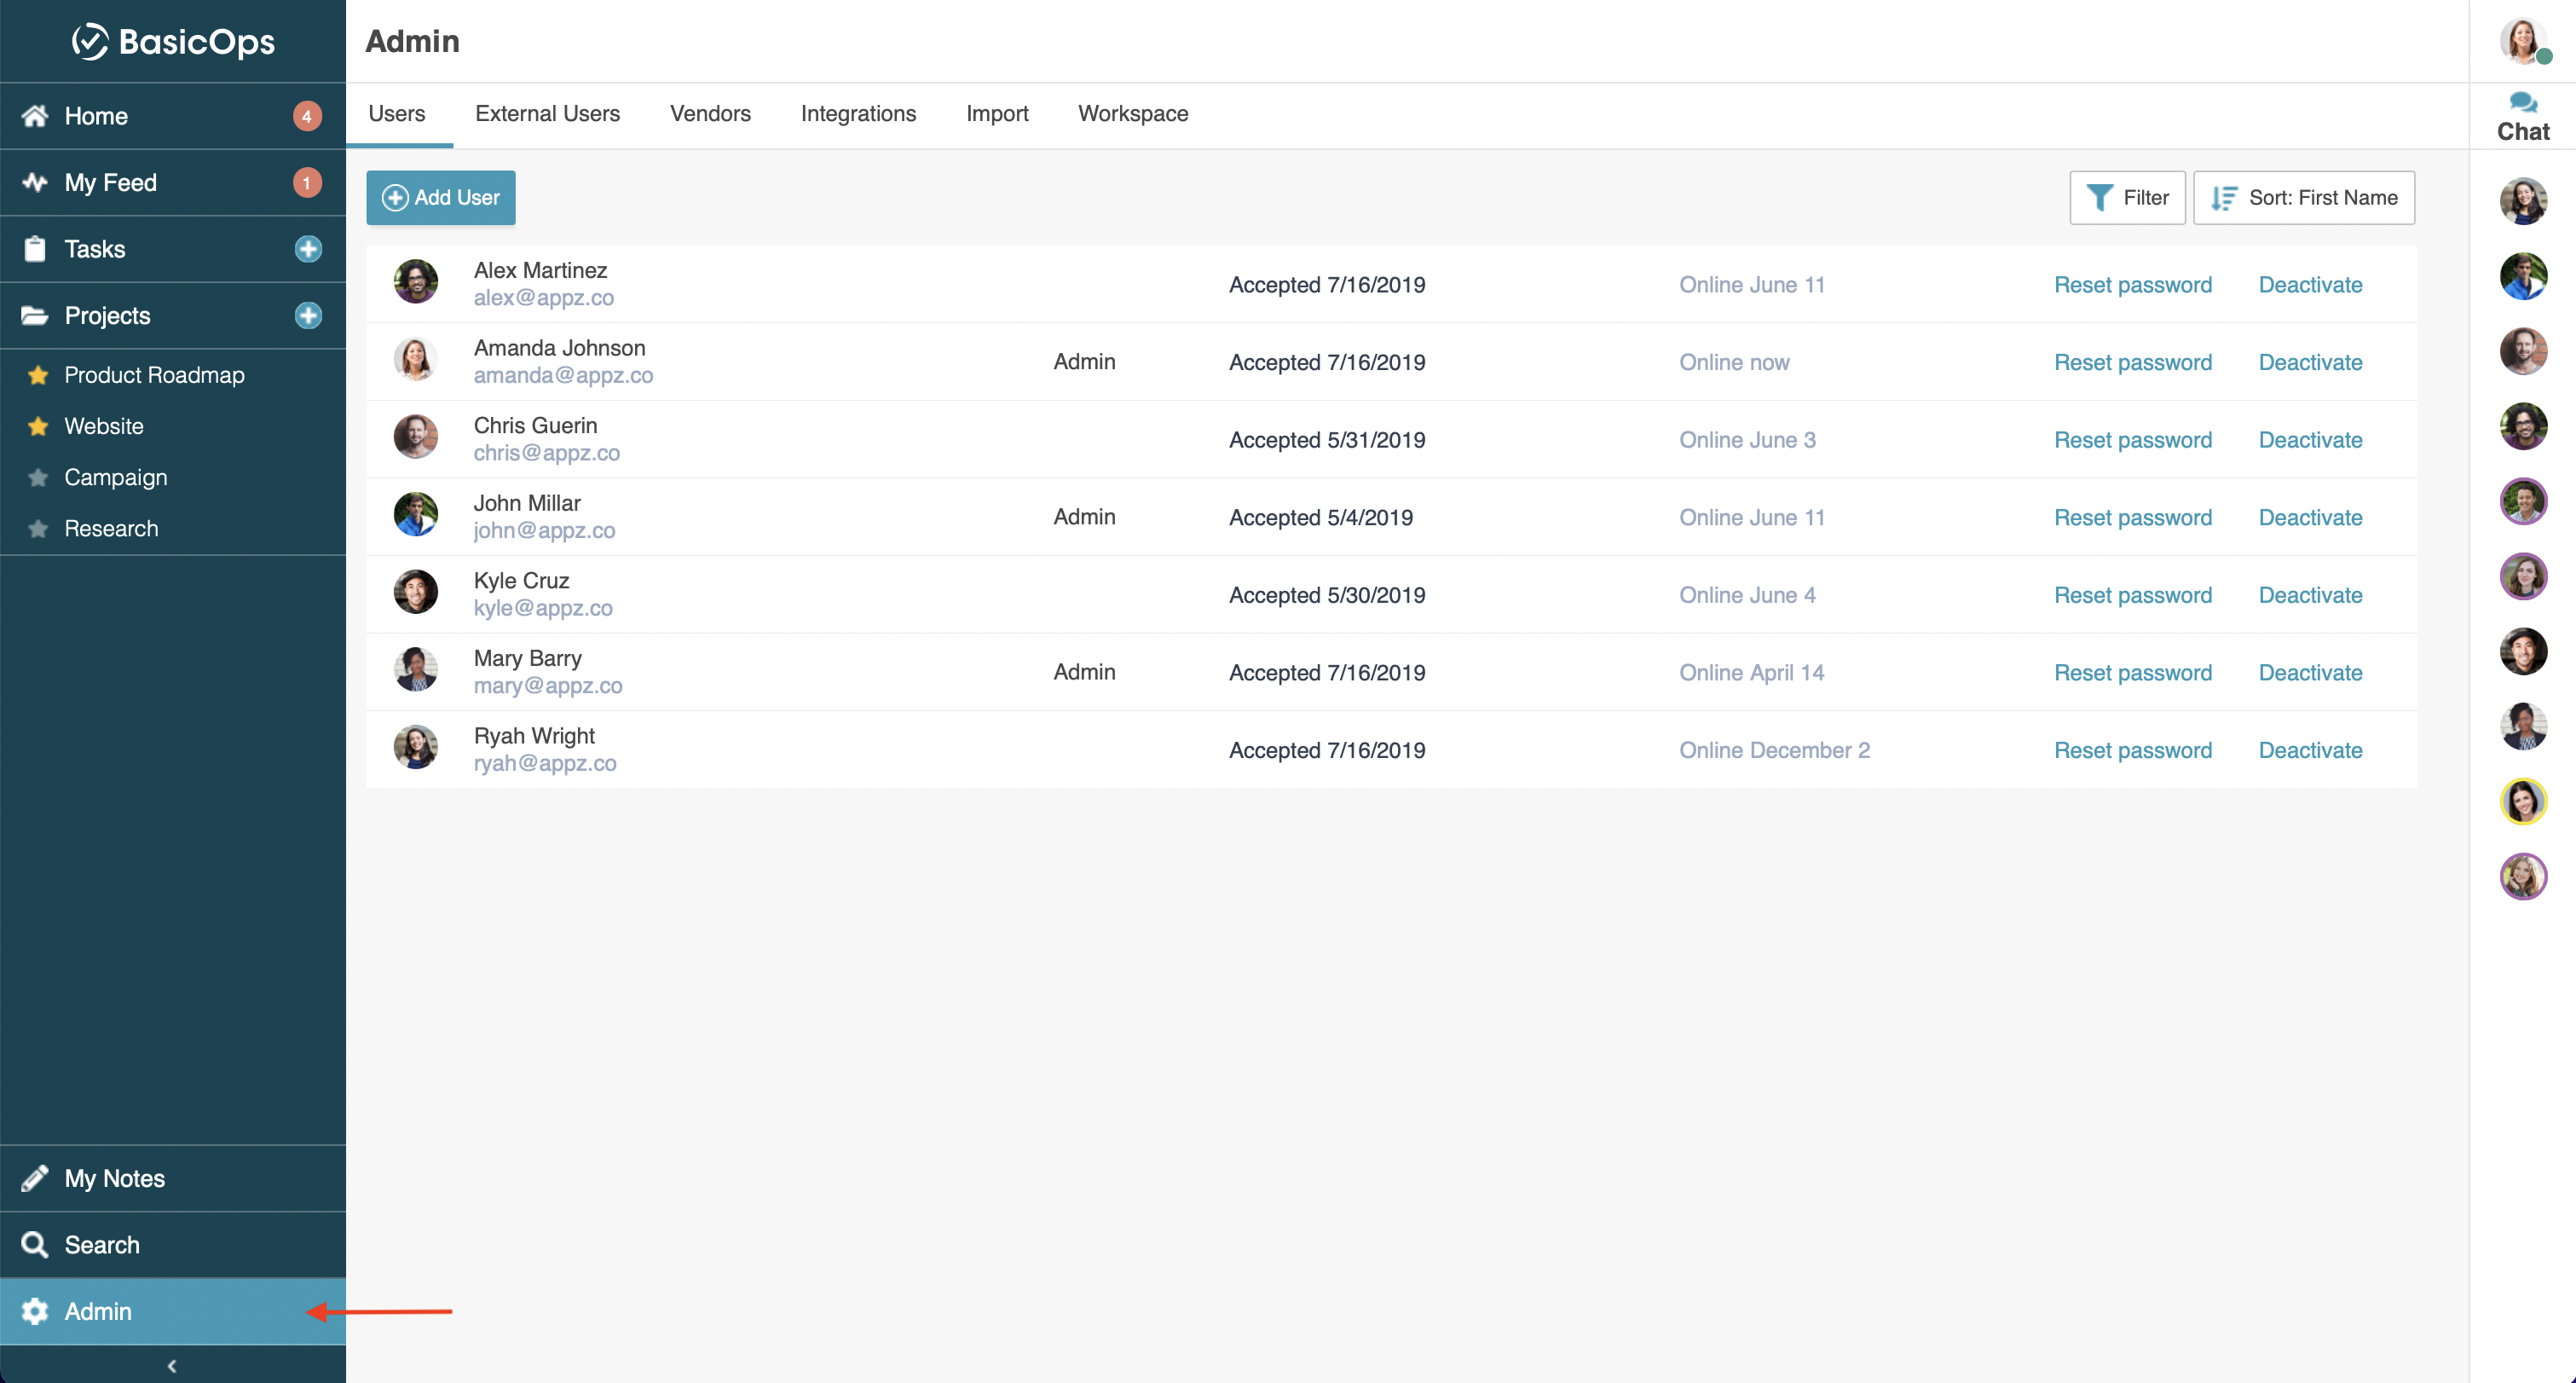Click the Search magnifier icon

coord(35,1244)
